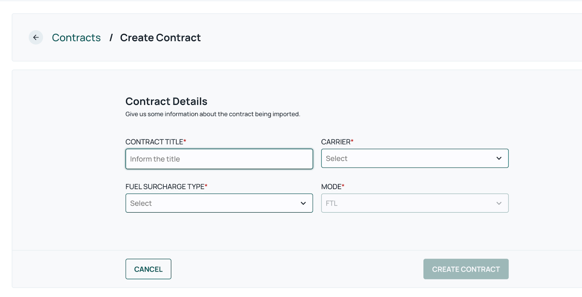Click the 'Inform the title' placeholder text
582x297 pixels.
[155, 159]
